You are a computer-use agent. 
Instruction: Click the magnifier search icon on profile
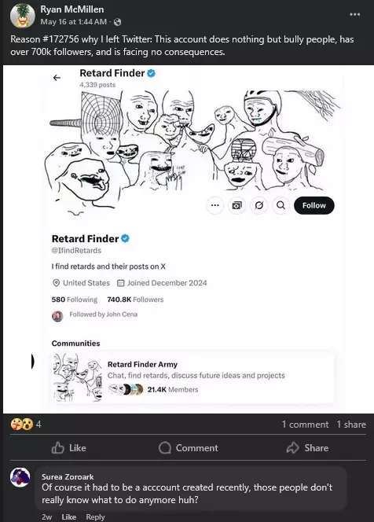pyautogui.click(x=280, y=205)
